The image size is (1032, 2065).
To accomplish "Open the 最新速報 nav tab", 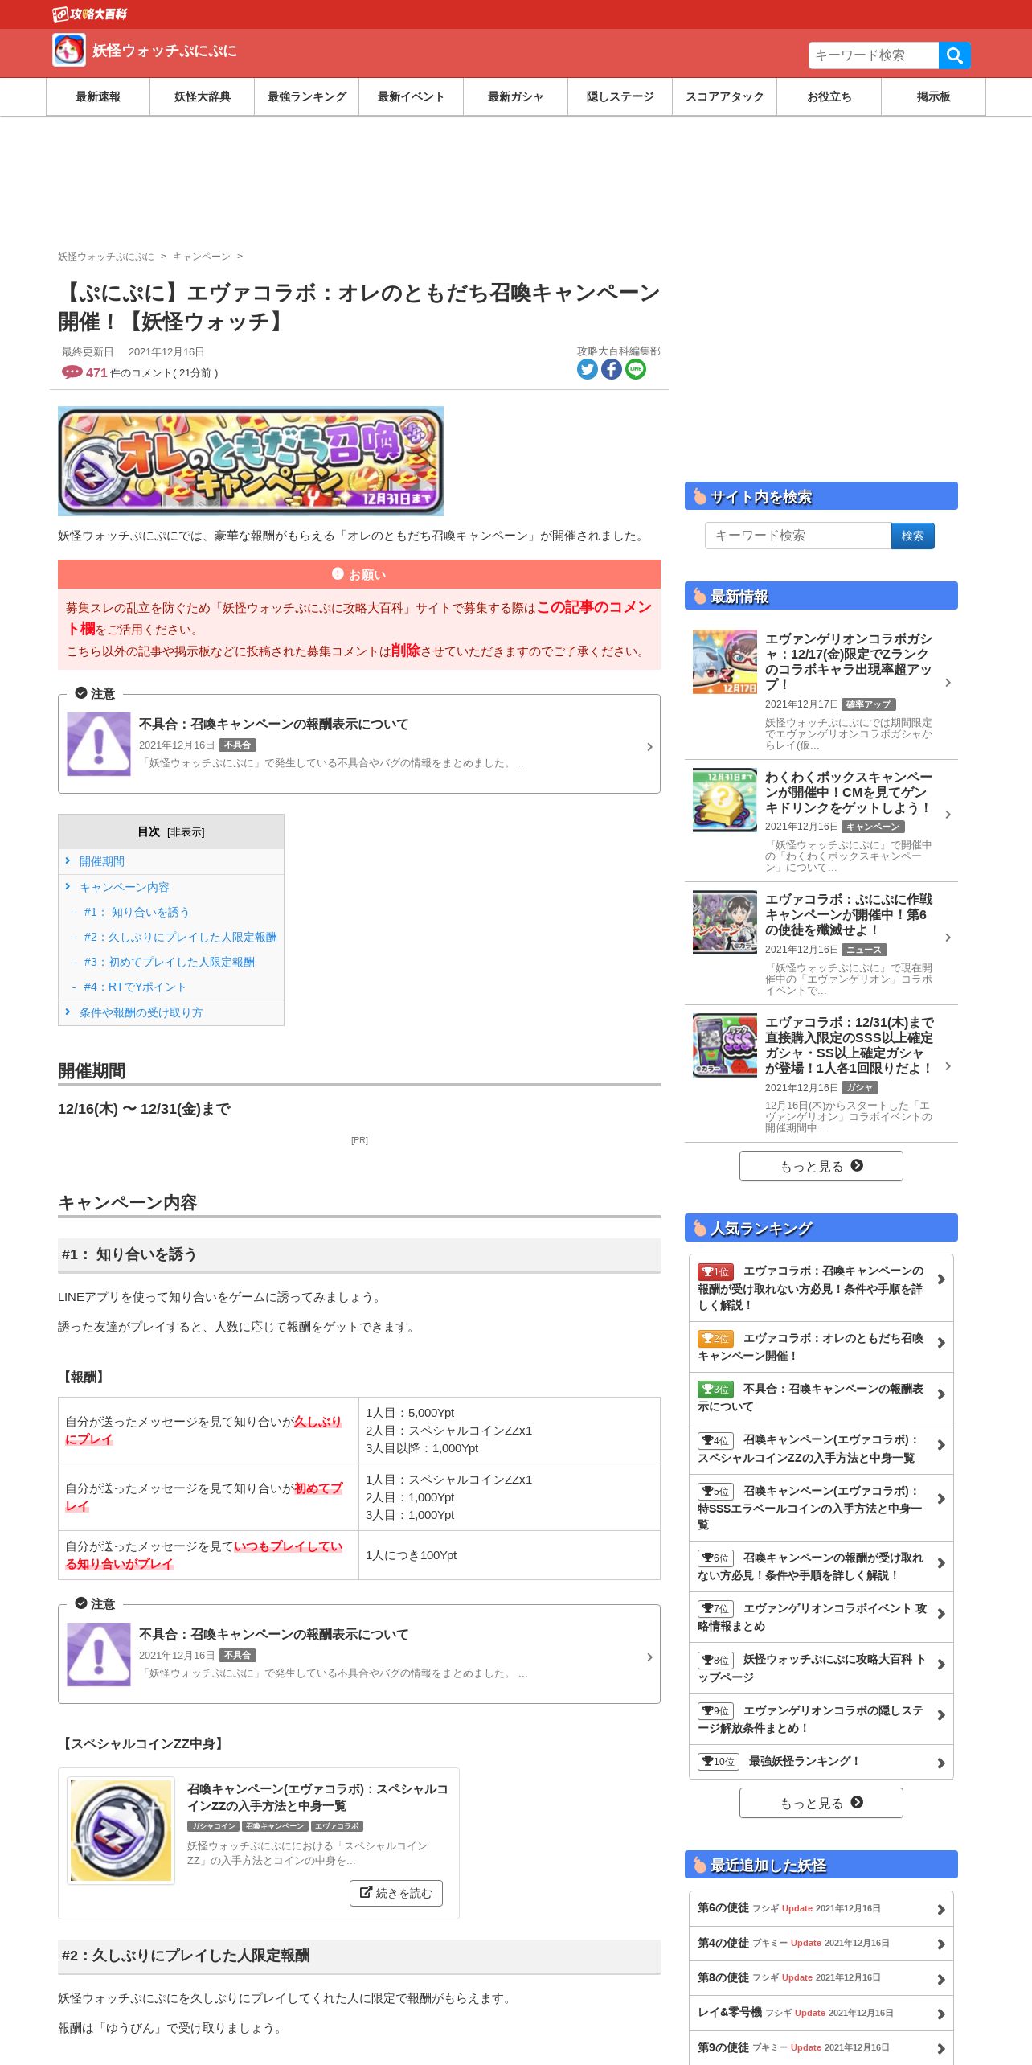I will click(98, 96).
